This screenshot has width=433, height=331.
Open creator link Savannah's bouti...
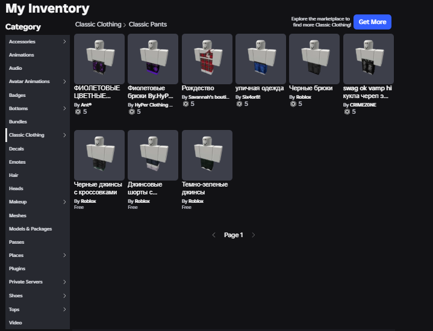tap(209, 97)
